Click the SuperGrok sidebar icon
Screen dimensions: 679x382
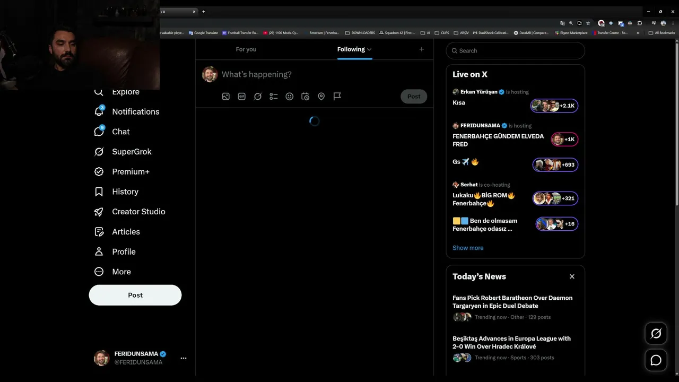coord(99,152)
